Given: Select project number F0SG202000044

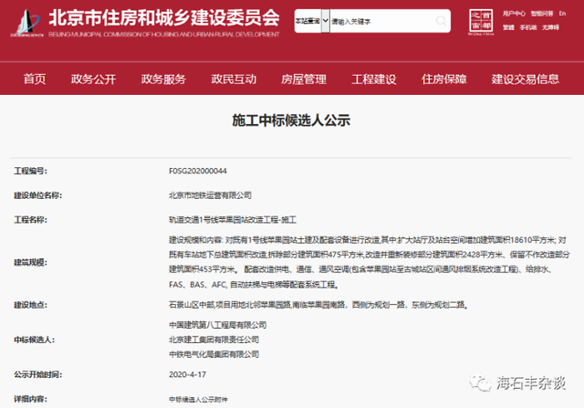Looking at the screenshot, I should click(x=198, y=171).
